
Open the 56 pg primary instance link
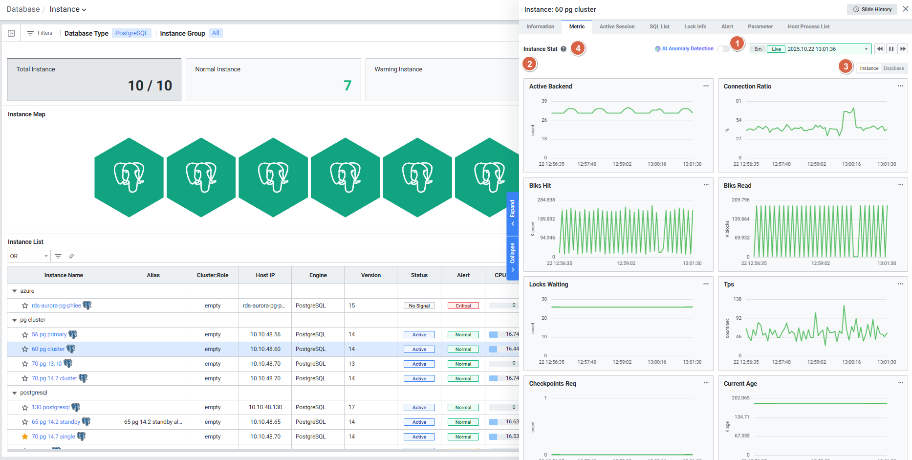pos(49,334)
